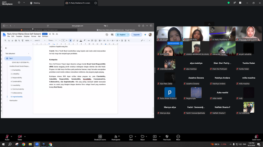
Task: Click the search menus magnifier in Docs toolbar
Action: pos(5,40)
